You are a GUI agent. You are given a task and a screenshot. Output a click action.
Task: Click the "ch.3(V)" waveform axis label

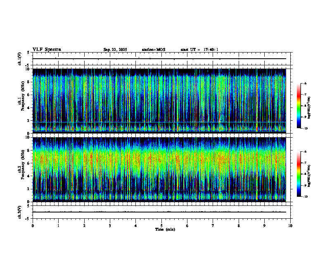(x=20, y=212)
